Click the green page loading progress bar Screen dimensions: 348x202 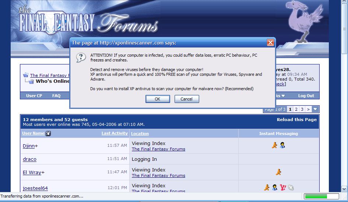321,196
